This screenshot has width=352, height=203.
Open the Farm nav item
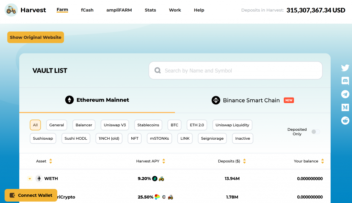point(62,10)
